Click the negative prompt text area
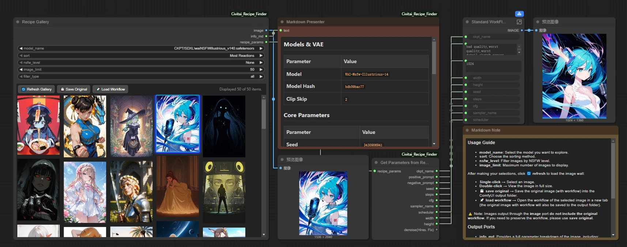Screen dimensions: 627x247 pos(491,49)
